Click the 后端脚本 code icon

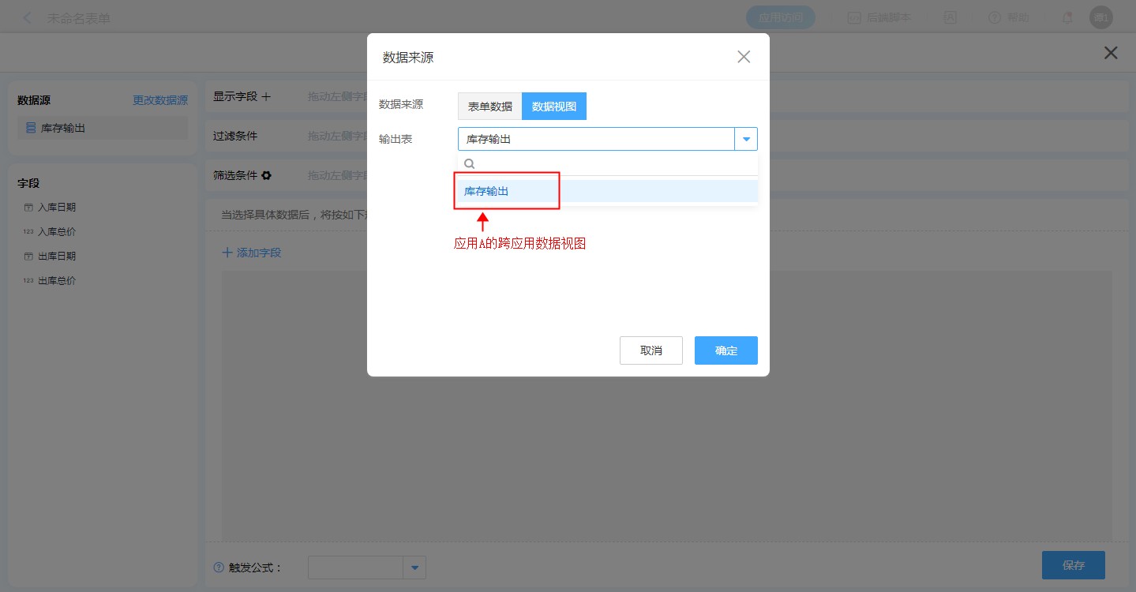click(x=854, y=17)
